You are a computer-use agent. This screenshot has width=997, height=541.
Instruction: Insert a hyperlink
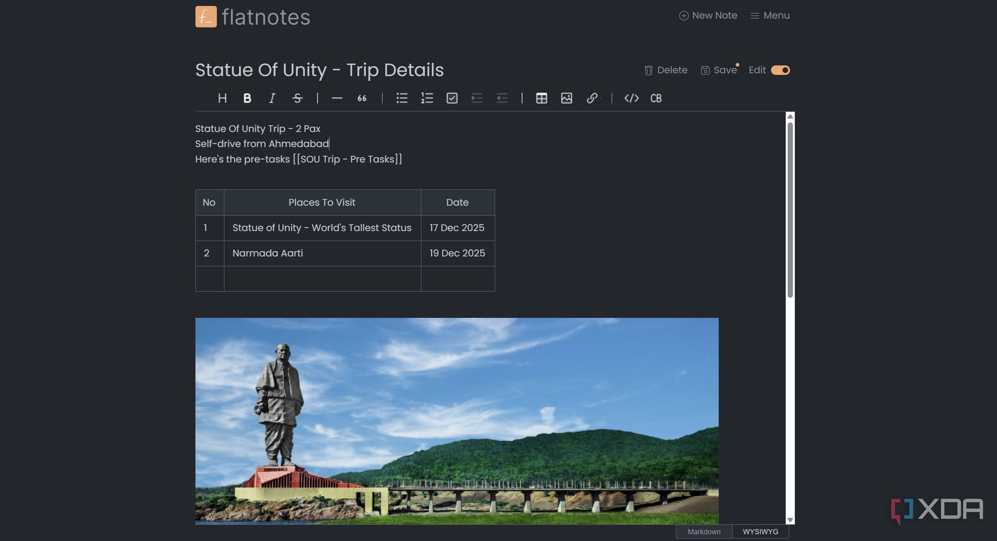point(592,98)
